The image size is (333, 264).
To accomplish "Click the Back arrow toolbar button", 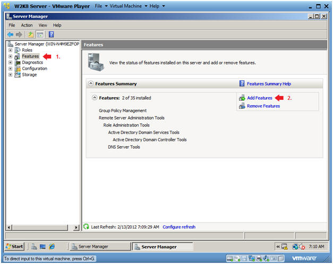I will tap(10, 34).
